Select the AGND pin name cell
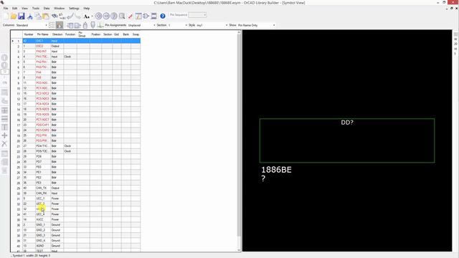Screen dimensions: 459x258 pos(43,246)
